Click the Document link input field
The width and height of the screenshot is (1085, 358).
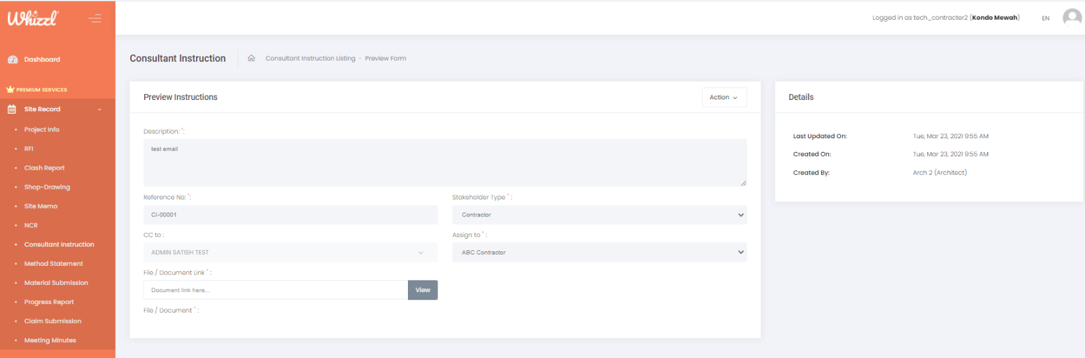275,290
